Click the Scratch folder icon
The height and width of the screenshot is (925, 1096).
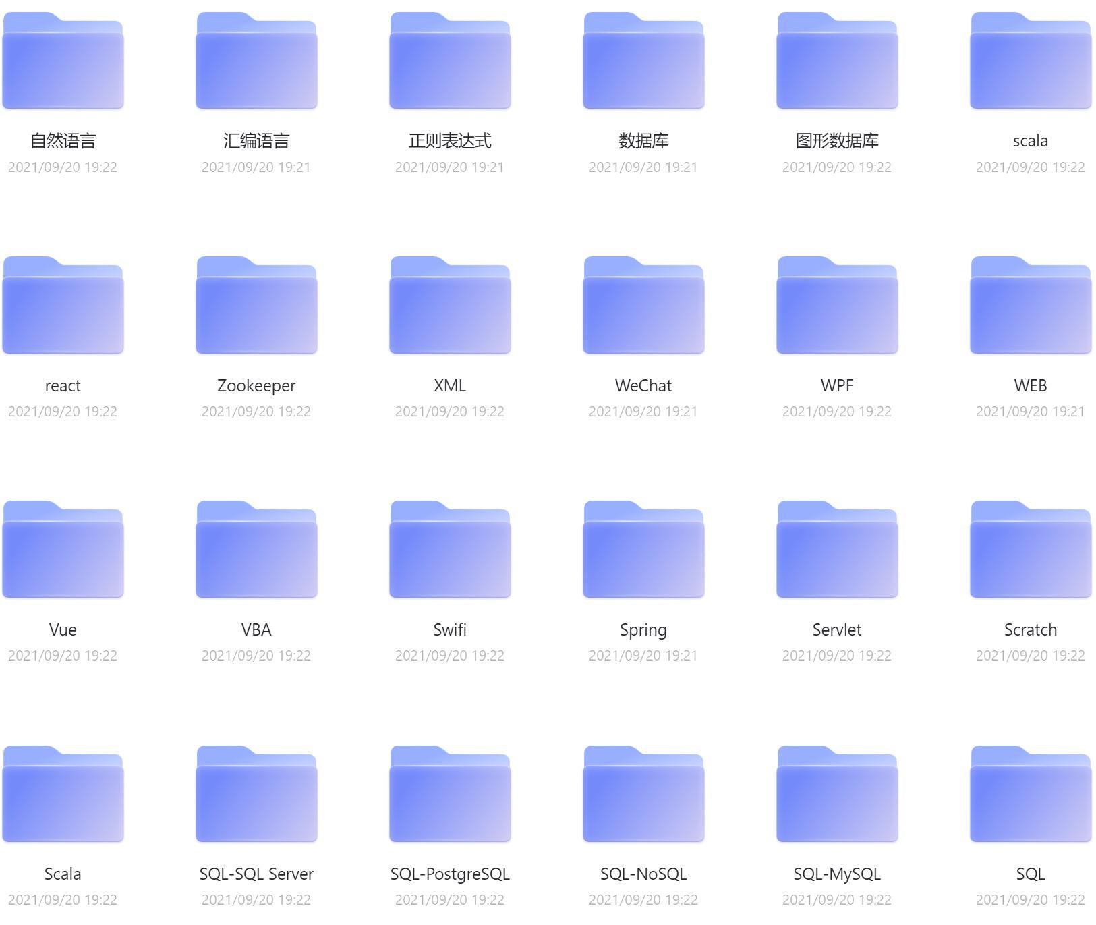pos(1031,549)
